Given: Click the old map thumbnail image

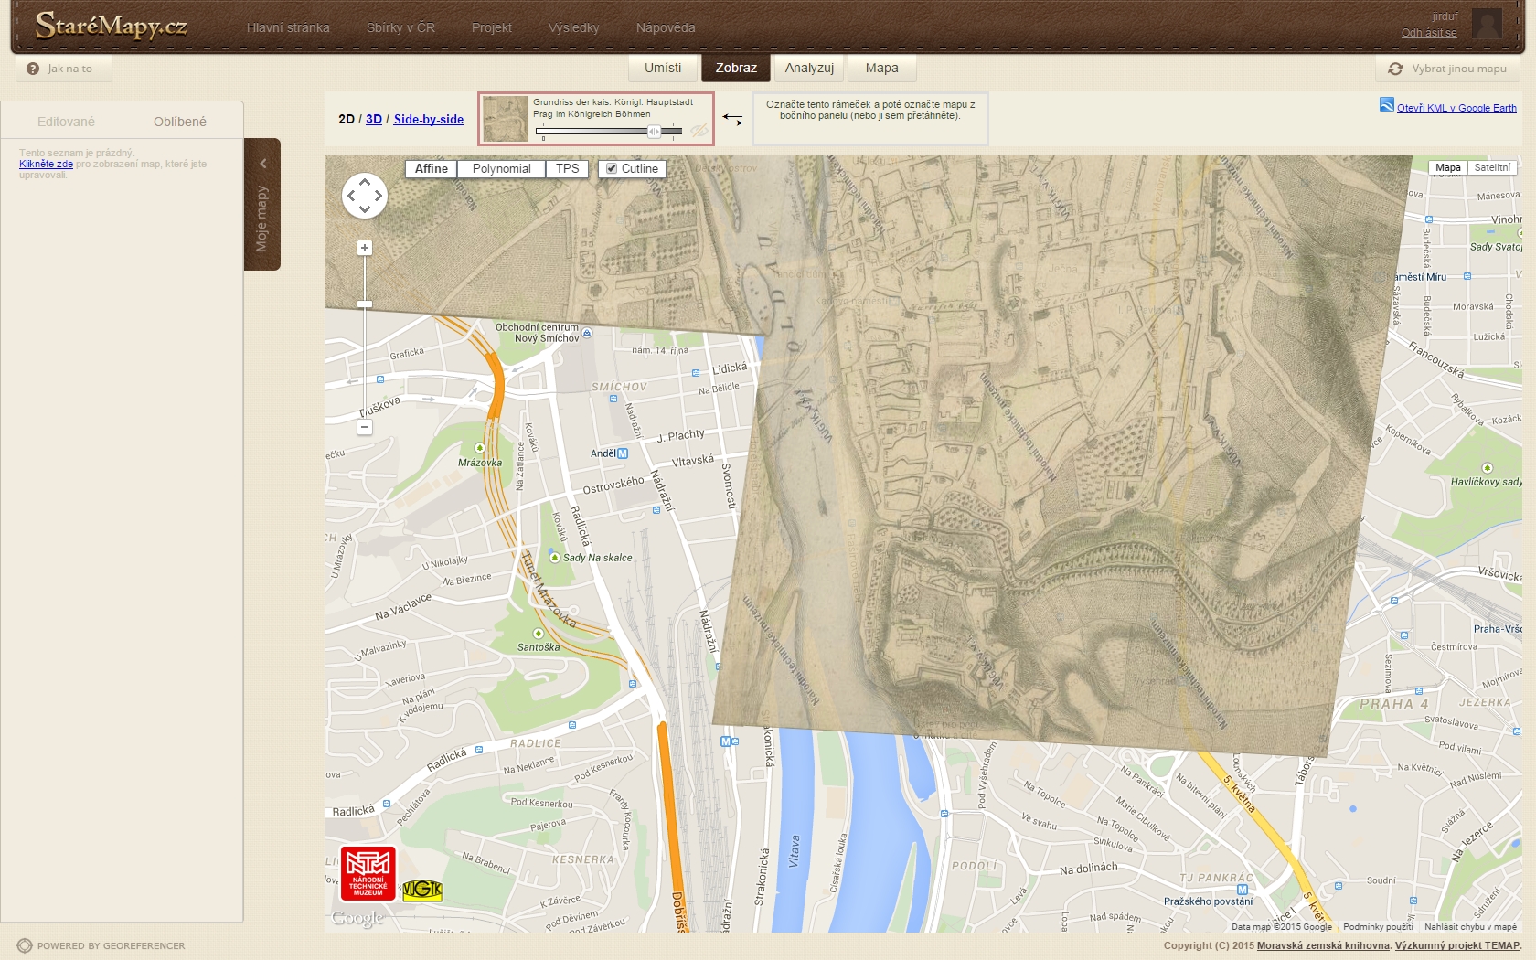Looking at the screenshot, I should (x=506, y=119).
